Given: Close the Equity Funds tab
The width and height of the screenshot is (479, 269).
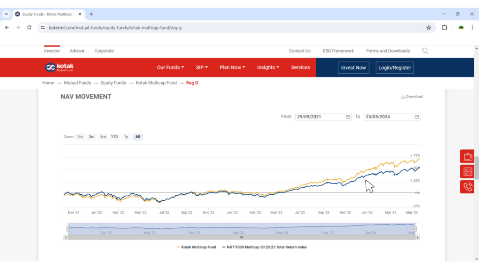Looking at the screenshot, I should [80, 14].
